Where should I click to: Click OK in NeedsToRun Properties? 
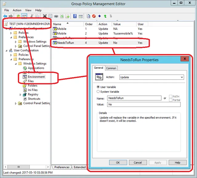[x=118, y=162]
